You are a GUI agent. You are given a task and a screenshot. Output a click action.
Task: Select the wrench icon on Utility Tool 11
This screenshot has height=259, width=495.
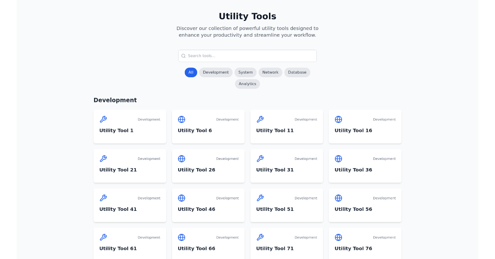coord(260,119)
